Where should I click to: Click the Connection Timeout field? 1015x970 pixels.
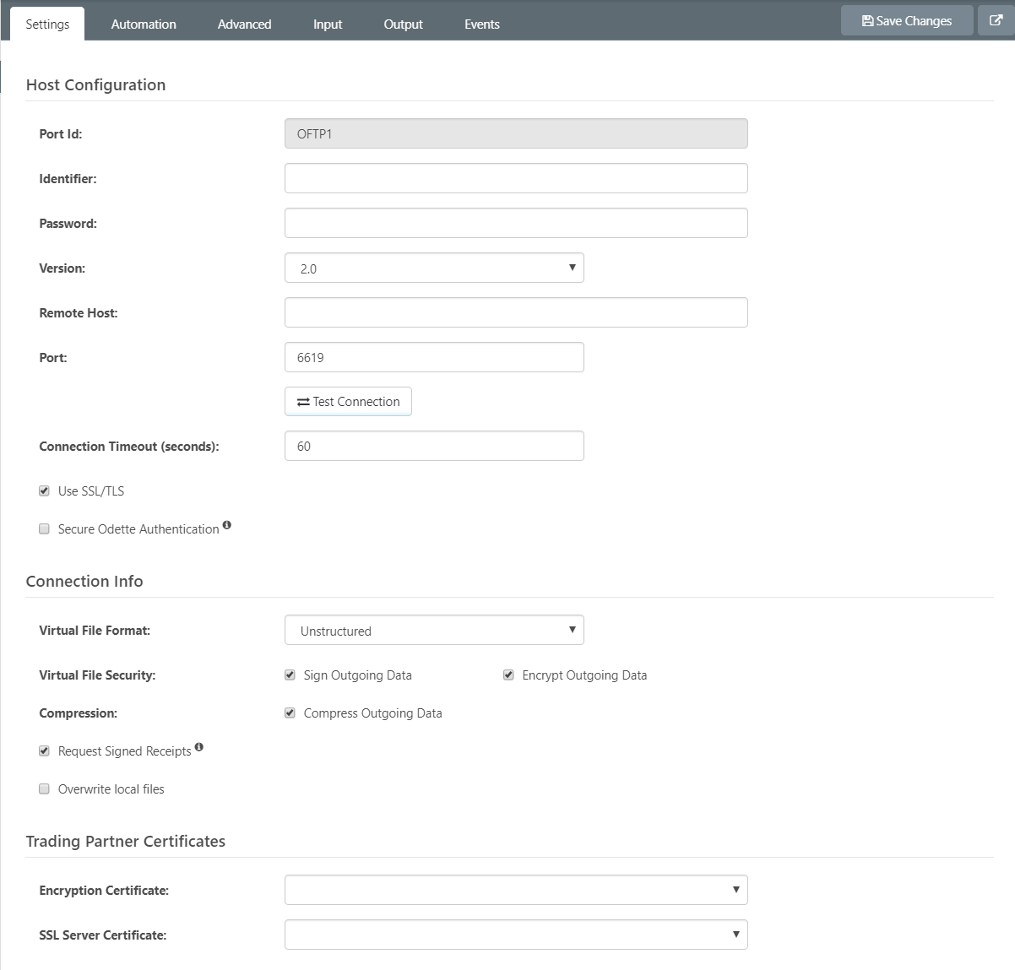click(x=434, y=446)
